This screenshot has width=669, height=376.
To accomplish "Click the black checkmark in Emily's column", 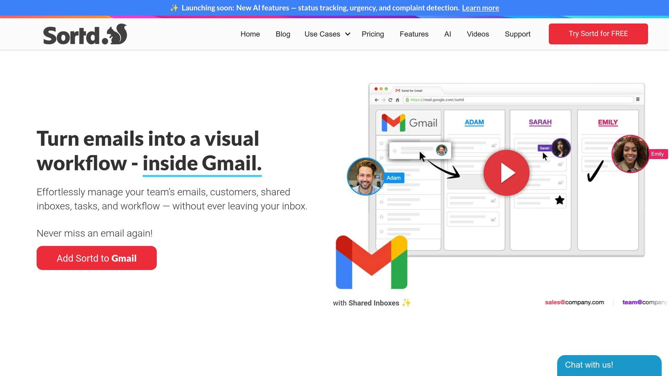I will [x=595, y=171].
